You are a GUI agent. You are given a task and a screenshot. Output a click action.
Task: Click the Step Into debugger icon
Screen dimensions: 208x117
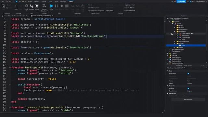coord(73,6)
